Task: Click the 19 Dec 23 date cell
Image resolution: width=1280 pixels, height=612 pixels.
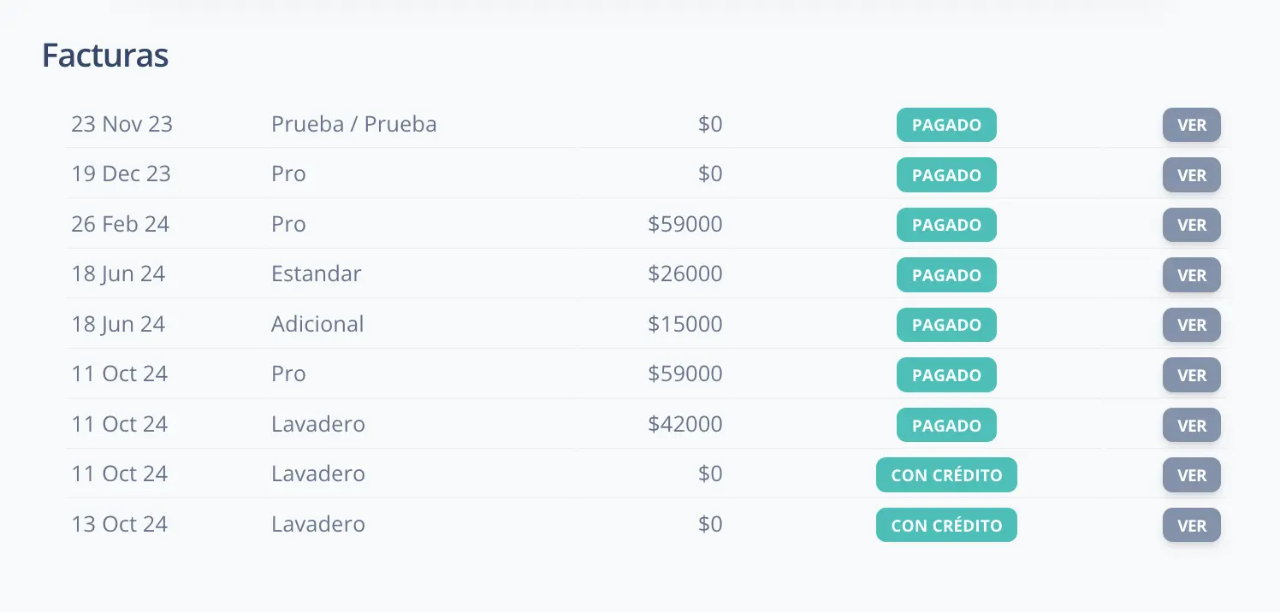Action: [121, 174]
